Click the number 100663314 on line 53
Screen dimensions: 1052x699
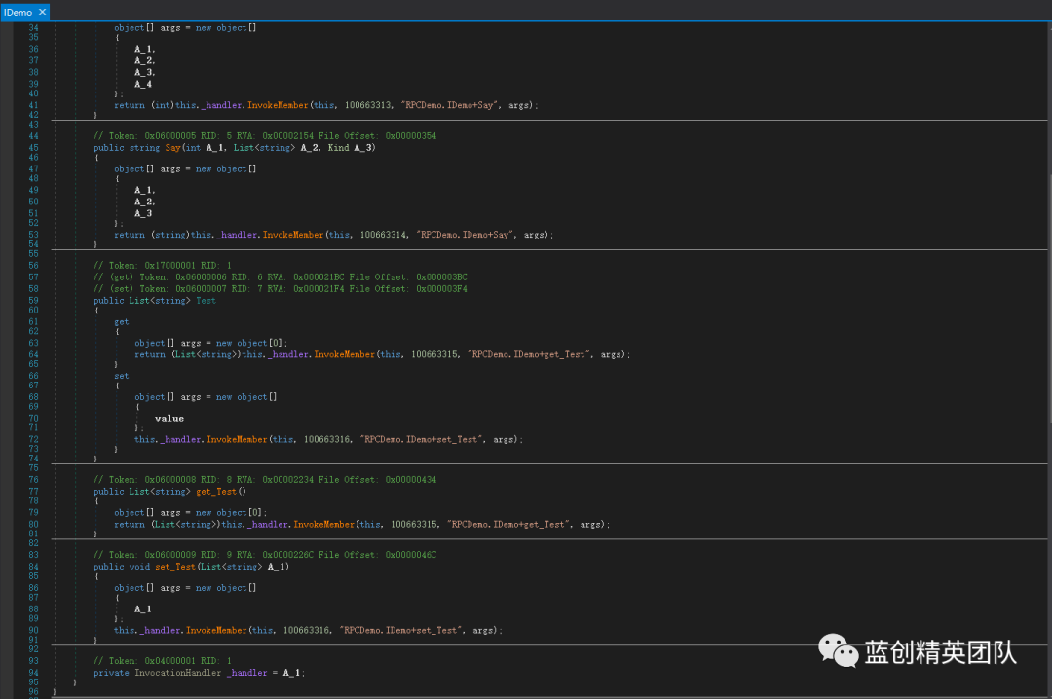coord(383,235)
